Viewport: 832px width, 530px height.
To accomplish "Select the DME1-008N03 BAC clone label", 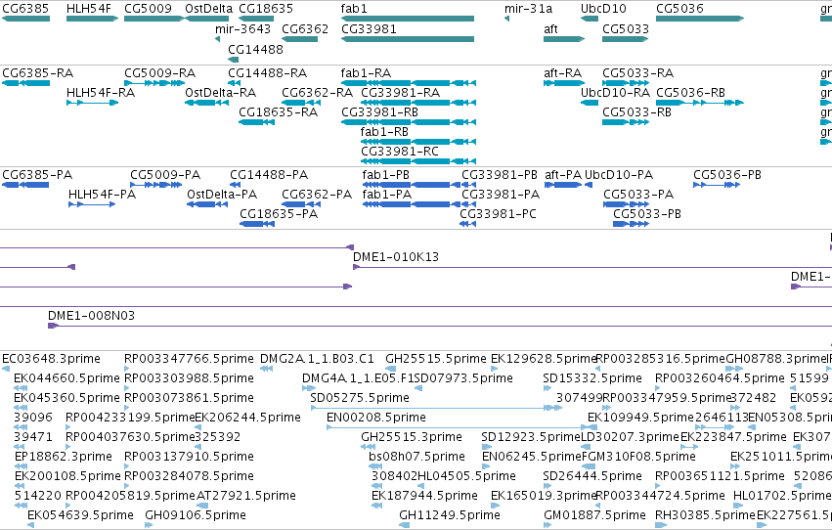I will [x=91, y=315].
